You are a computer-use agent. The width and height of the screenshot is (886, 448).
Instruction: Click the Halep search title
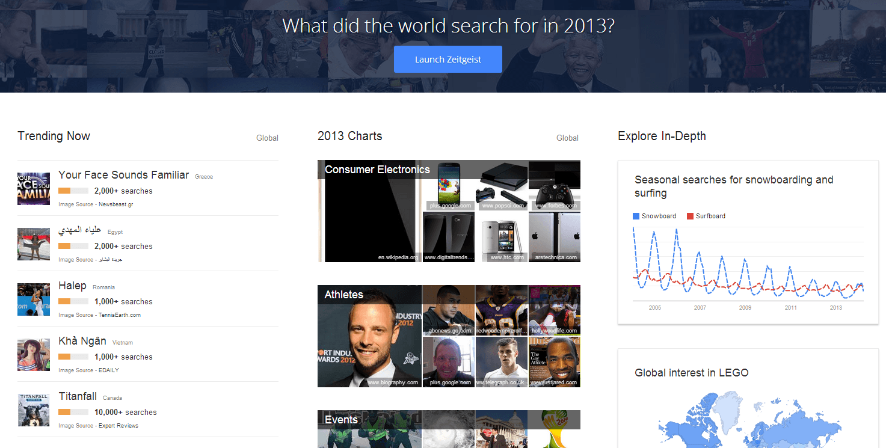72,286
